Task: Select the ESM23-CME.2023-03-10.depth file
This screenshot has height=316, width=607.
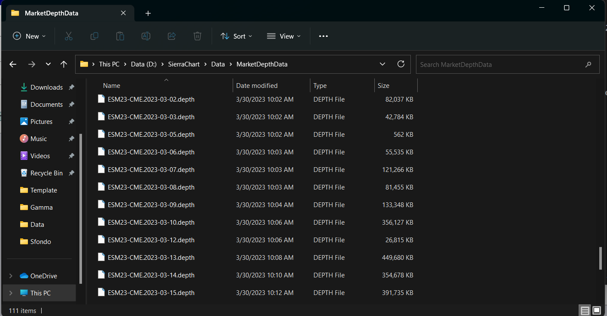Action: [x=151, y=223]
